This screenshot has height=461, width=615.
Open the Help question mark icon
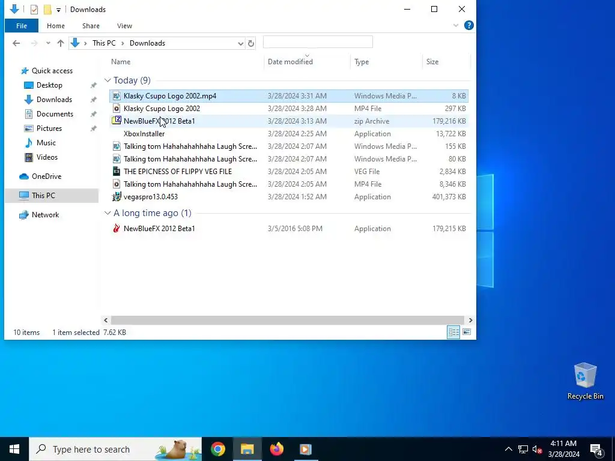click(x=468, y=25)
